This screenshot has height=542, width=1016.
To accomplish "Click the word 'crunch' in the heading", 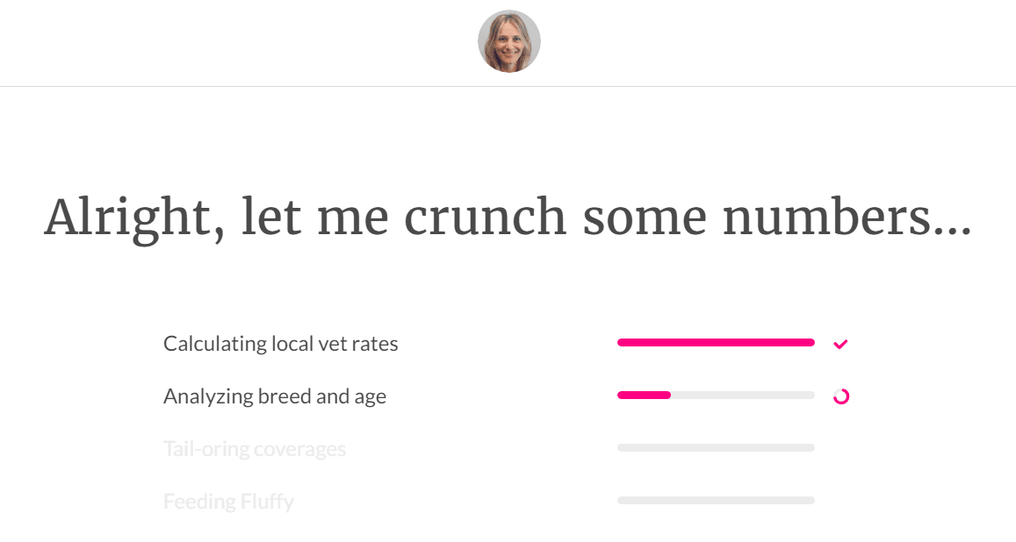I will click(x=486, y=217).
